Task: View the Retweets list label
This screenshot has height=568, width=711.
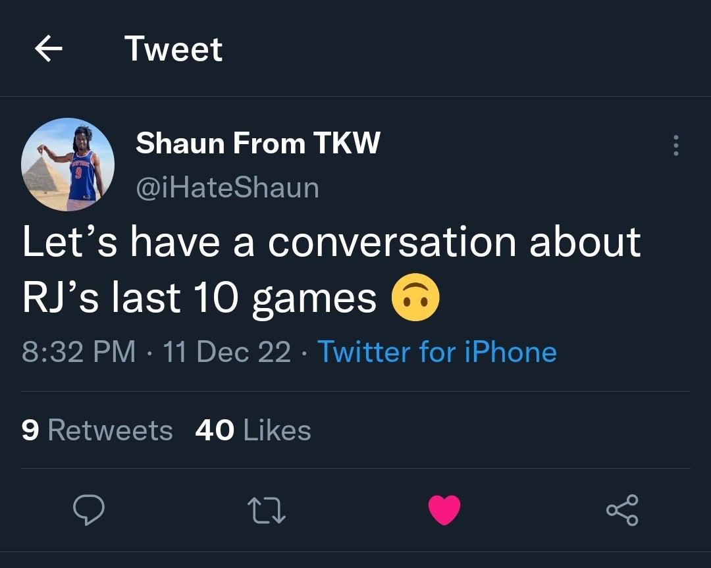Action: [110, 430]
